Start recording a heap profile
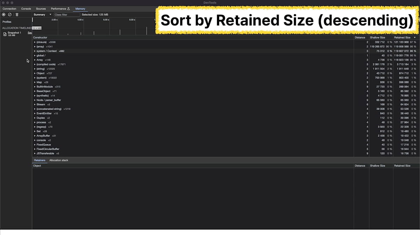The width and height of the screenshot is (420, 235). click(x=4, y=15)
